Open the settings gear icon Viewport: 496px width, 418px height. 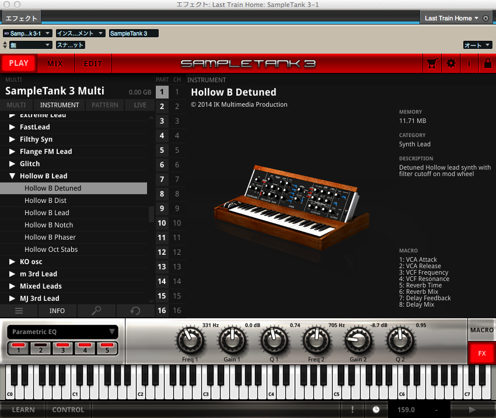coord(450,64)
